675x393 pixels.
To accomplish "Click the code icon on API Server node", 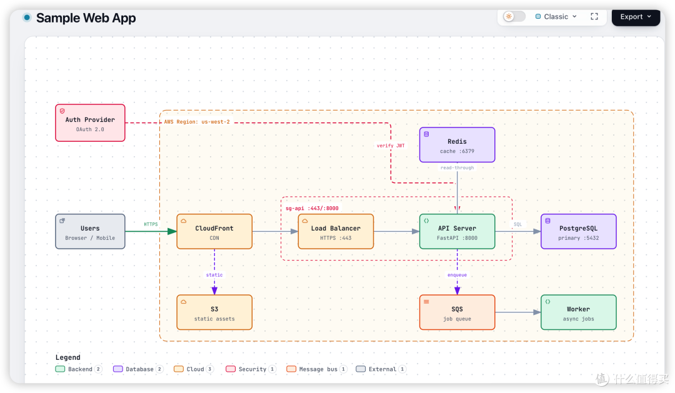I will pos(427,221).
